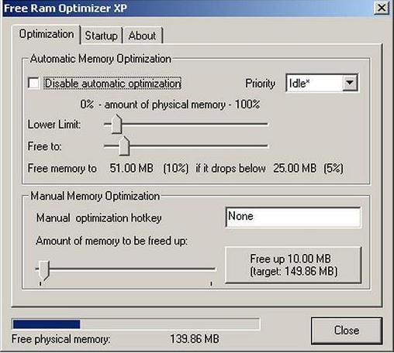394x353 pixels.
Task: Click the 51.00 MB free memory target value
Action: click(131, 168)
